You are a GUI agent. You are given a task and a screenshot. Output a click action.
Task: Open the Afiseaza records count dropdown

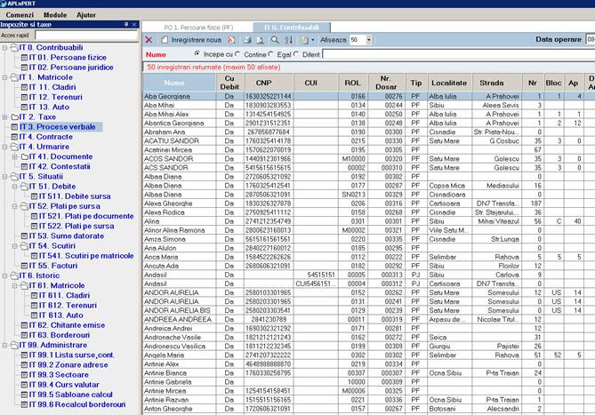tap(367, 40)
